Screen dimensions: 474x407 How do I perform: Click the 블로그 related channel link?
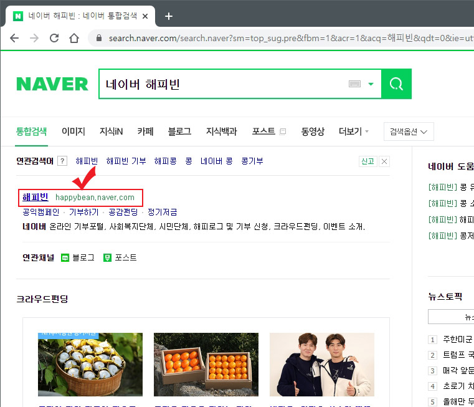point(83,258)
